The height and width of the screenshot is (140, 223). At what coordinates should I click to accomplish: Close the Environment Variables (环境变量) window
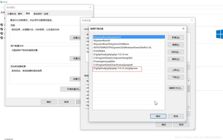(x=192, y=20)
